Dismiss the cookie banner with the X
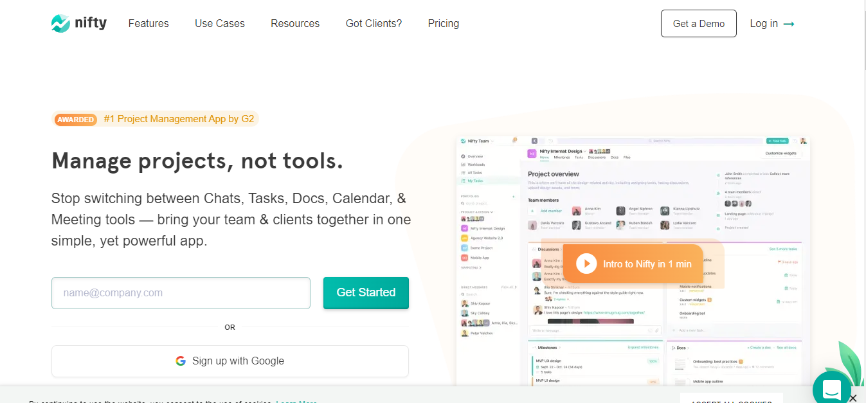Screen dimensions: 866x403 (x=852, y=399)
